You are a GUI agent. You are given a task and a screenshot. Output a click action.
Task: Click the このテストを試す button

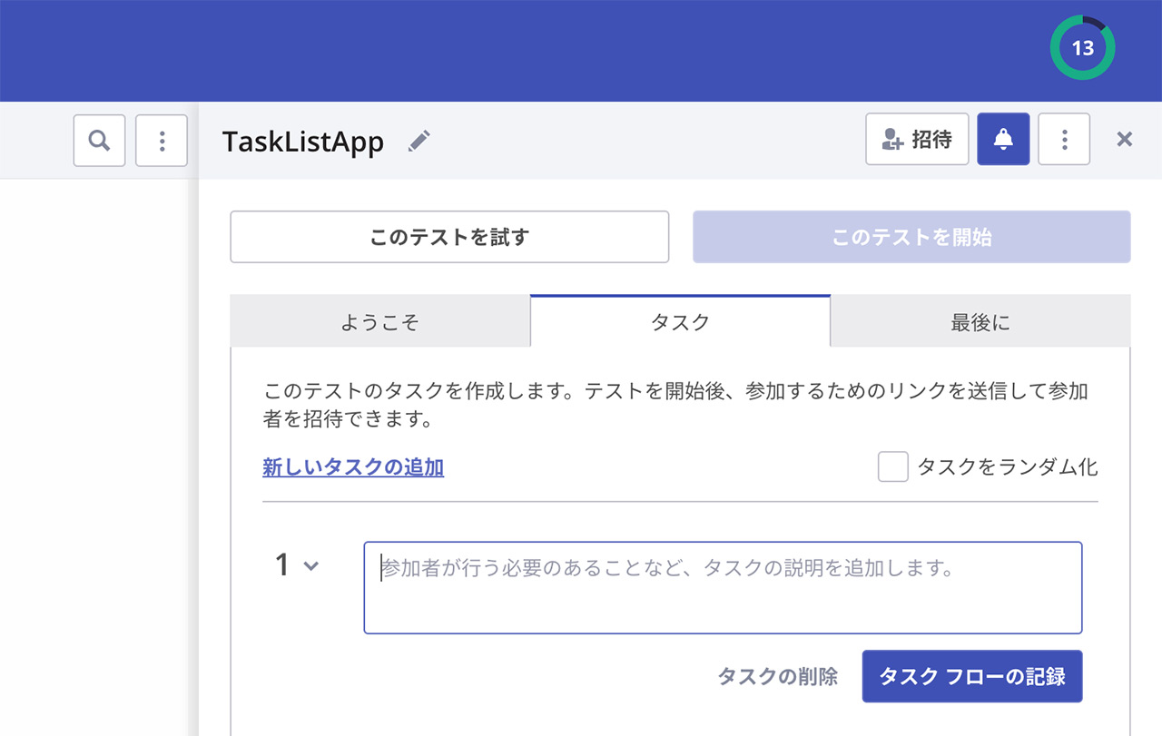(x=449, y=238)
